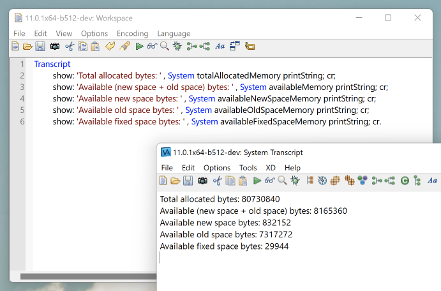
Task: Open Tools menu in System Transcript
Action: 248,168
